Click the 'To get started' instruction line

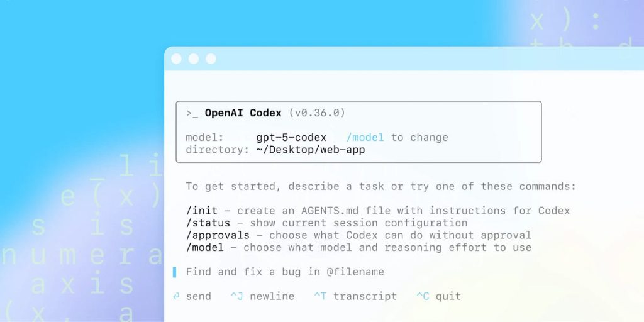coord(381,186)
